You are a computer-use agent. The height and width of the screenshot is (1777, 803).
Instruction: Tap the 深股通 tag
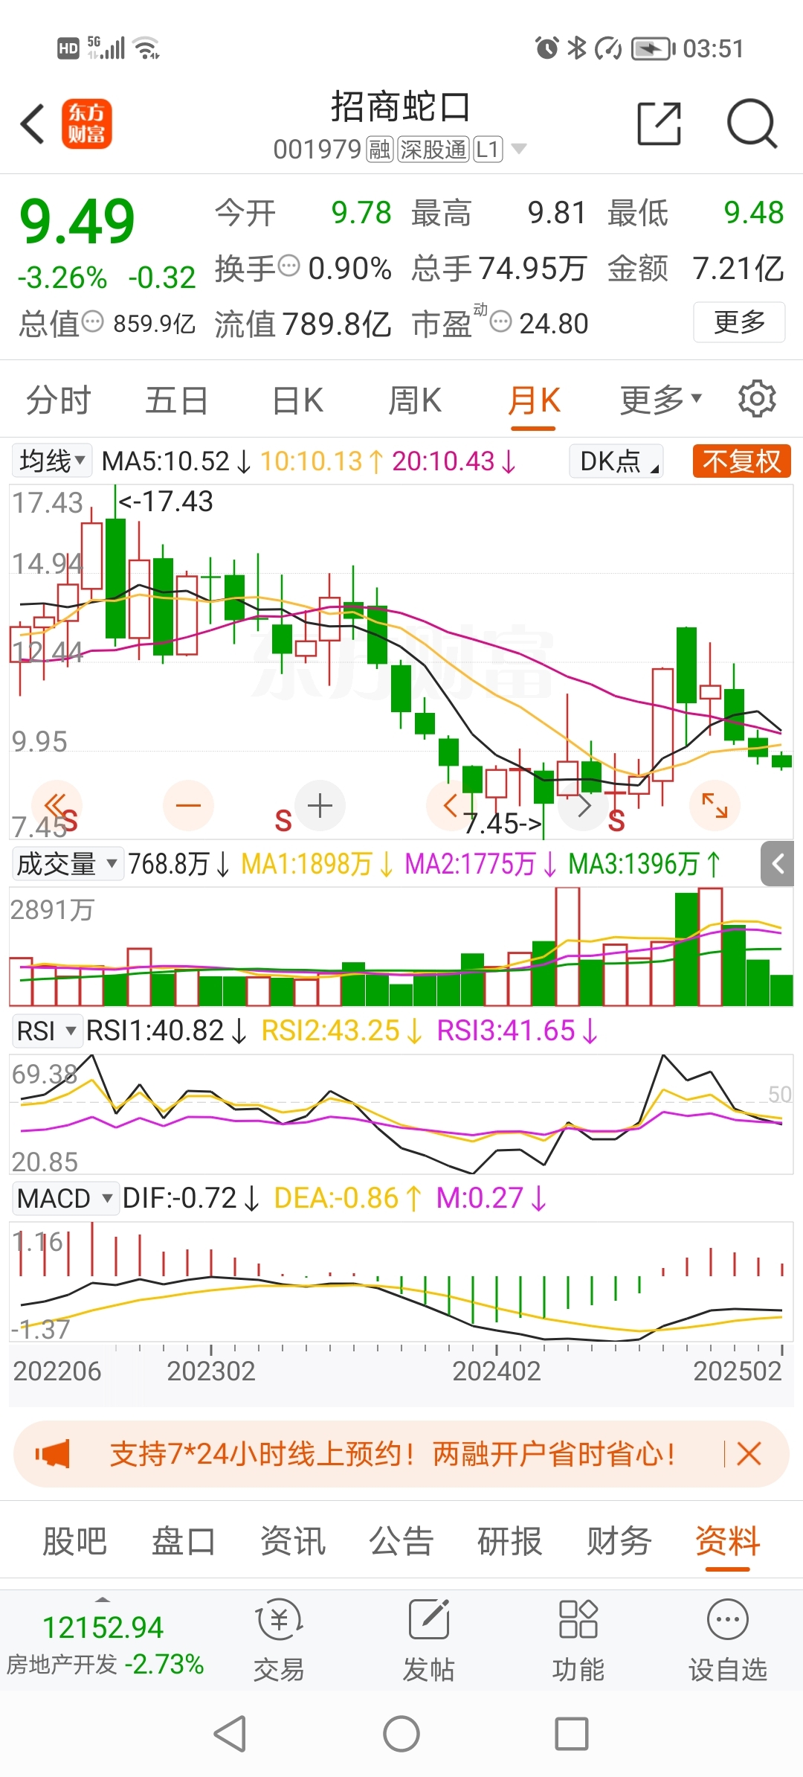tap(433, 150)
